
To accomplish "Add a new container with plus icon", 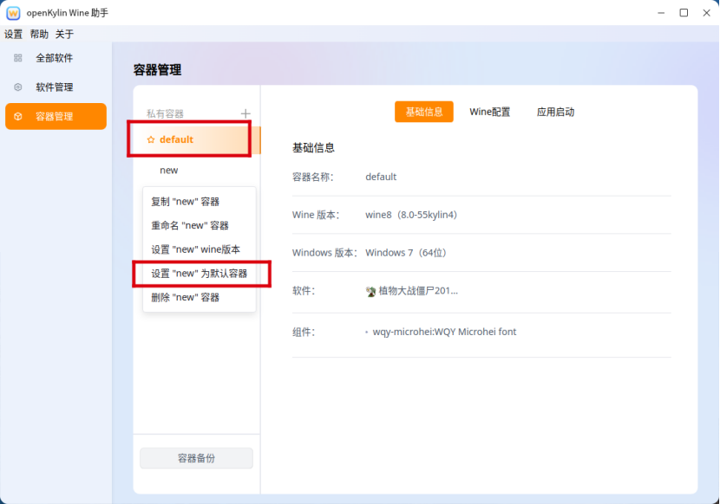I will (245, 113).
